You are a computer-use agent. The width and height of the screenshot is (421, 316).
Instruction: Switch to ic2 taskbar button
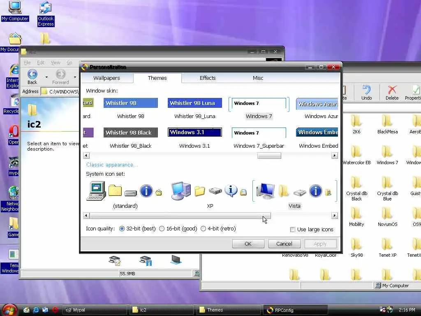(x=161, y=310)
